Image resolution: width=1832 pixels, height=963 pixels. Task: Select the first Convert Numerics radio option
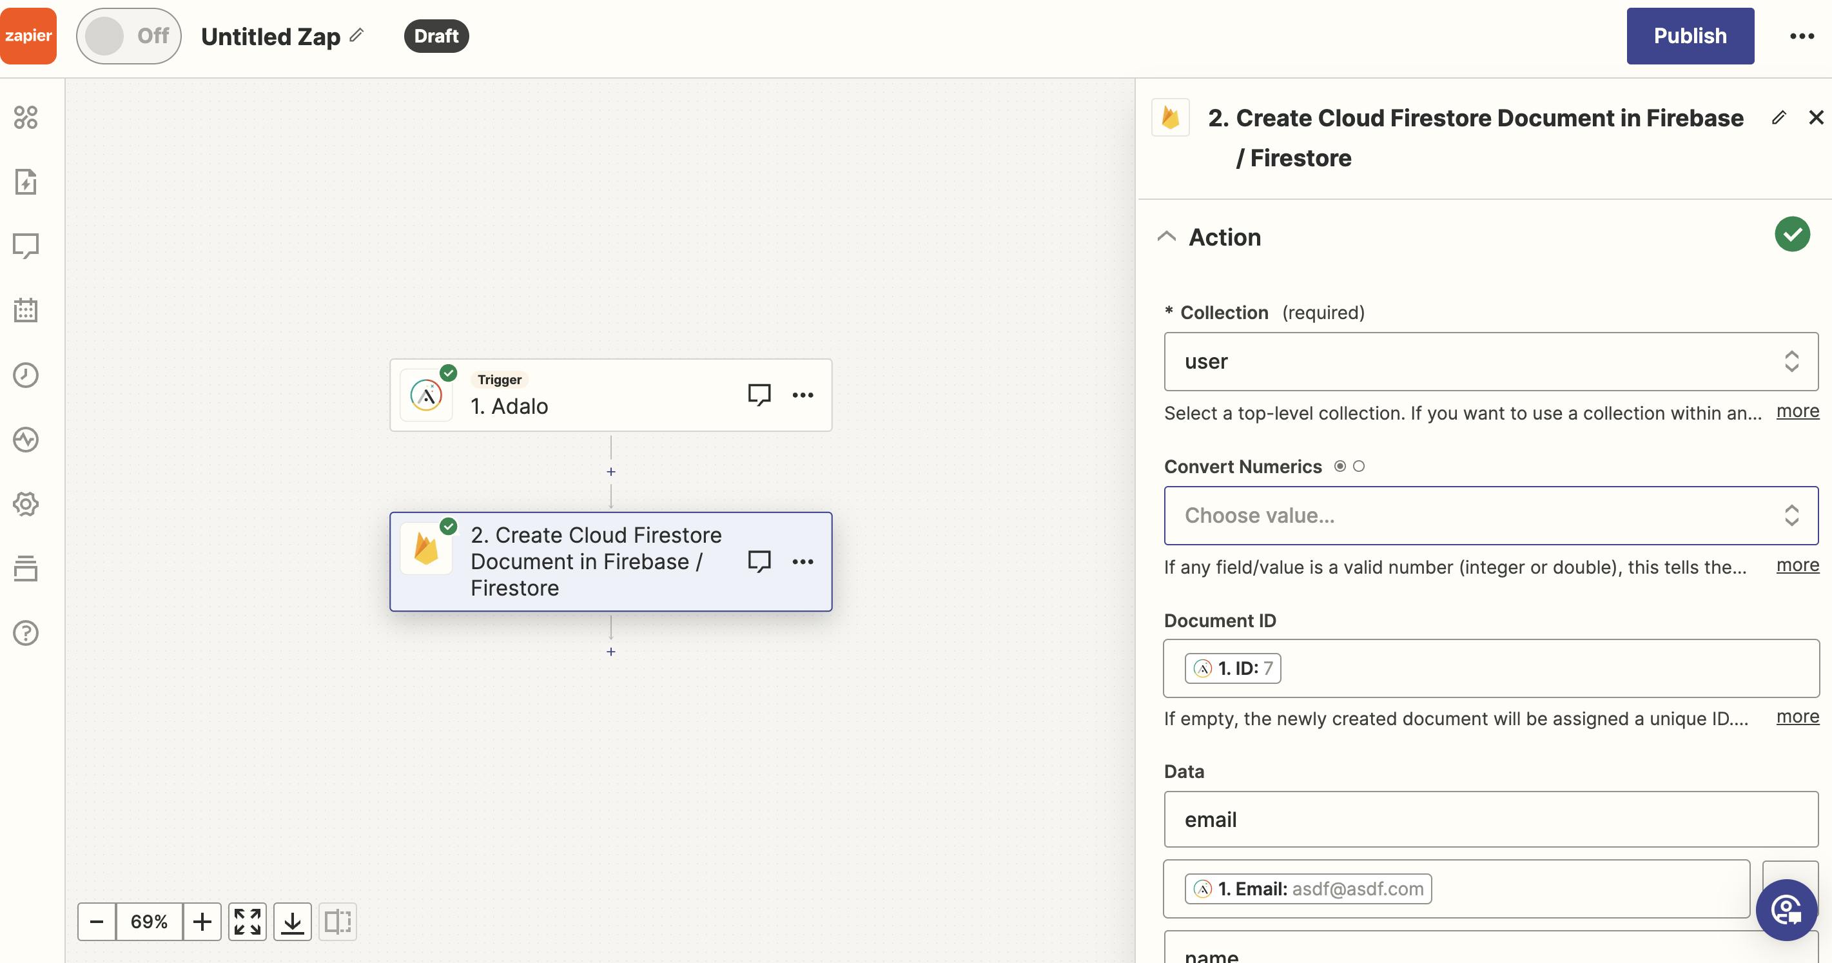1340,467
